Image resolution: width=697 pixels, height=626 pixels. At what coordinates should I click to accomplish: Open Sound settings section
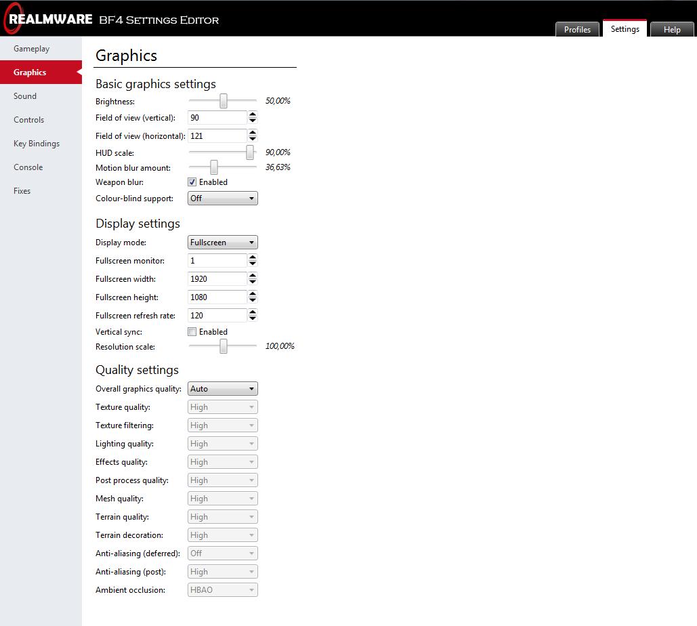pos(41,96)
